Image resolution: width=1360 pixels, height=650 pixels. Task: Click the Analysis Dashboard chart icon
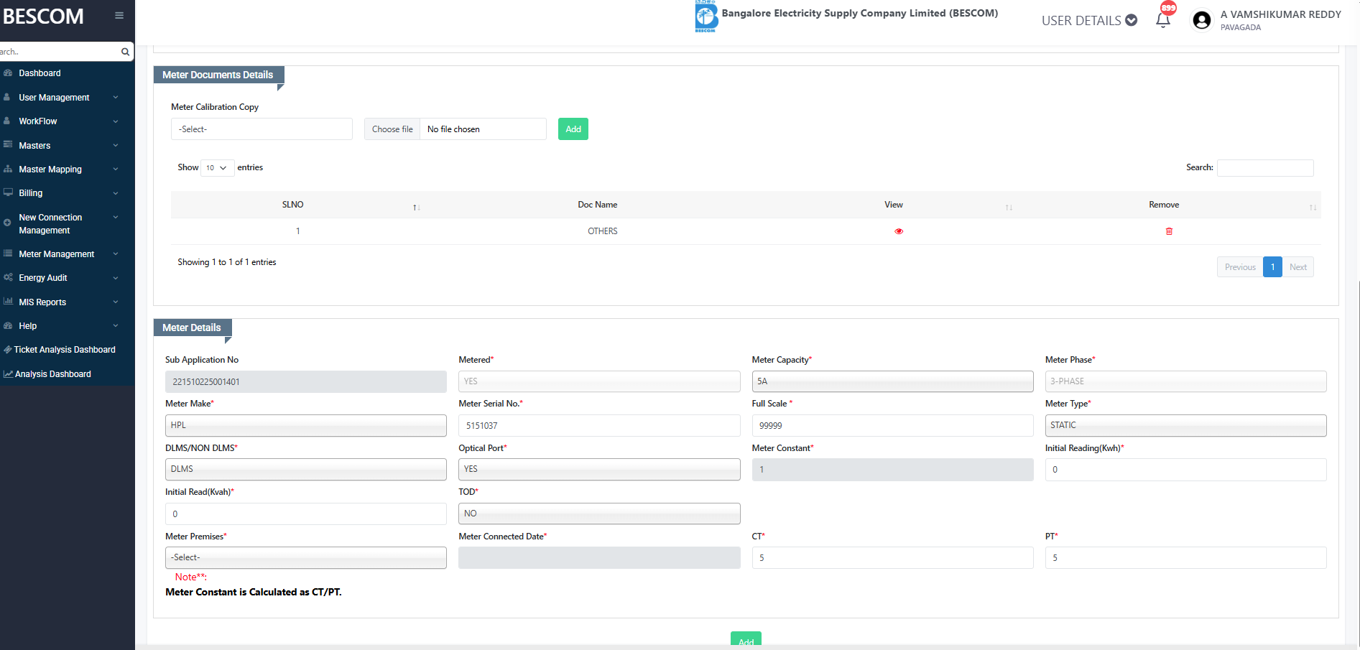coord(8,374)
